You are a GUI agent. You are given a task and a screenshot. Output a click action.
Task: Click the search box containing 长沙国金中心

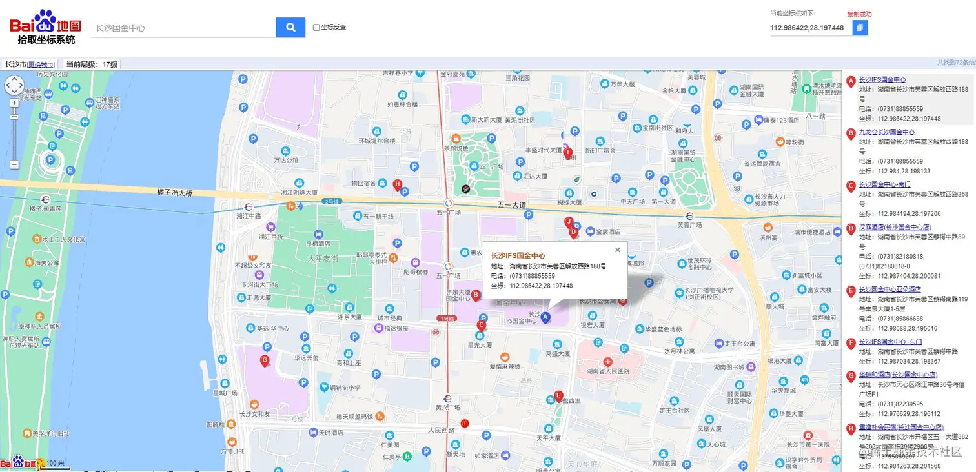[183, 28]
